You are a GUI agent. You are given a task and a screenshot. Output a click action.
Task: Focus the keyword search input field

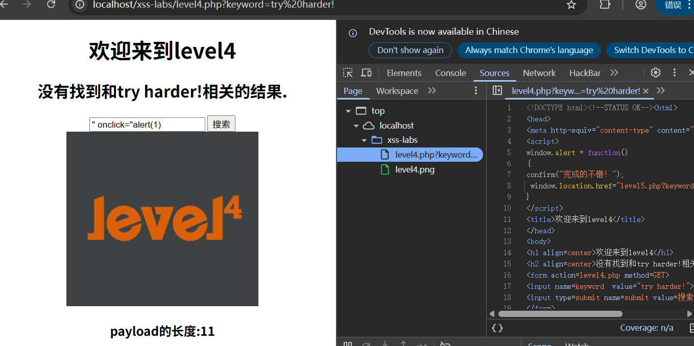coord(147,124)
